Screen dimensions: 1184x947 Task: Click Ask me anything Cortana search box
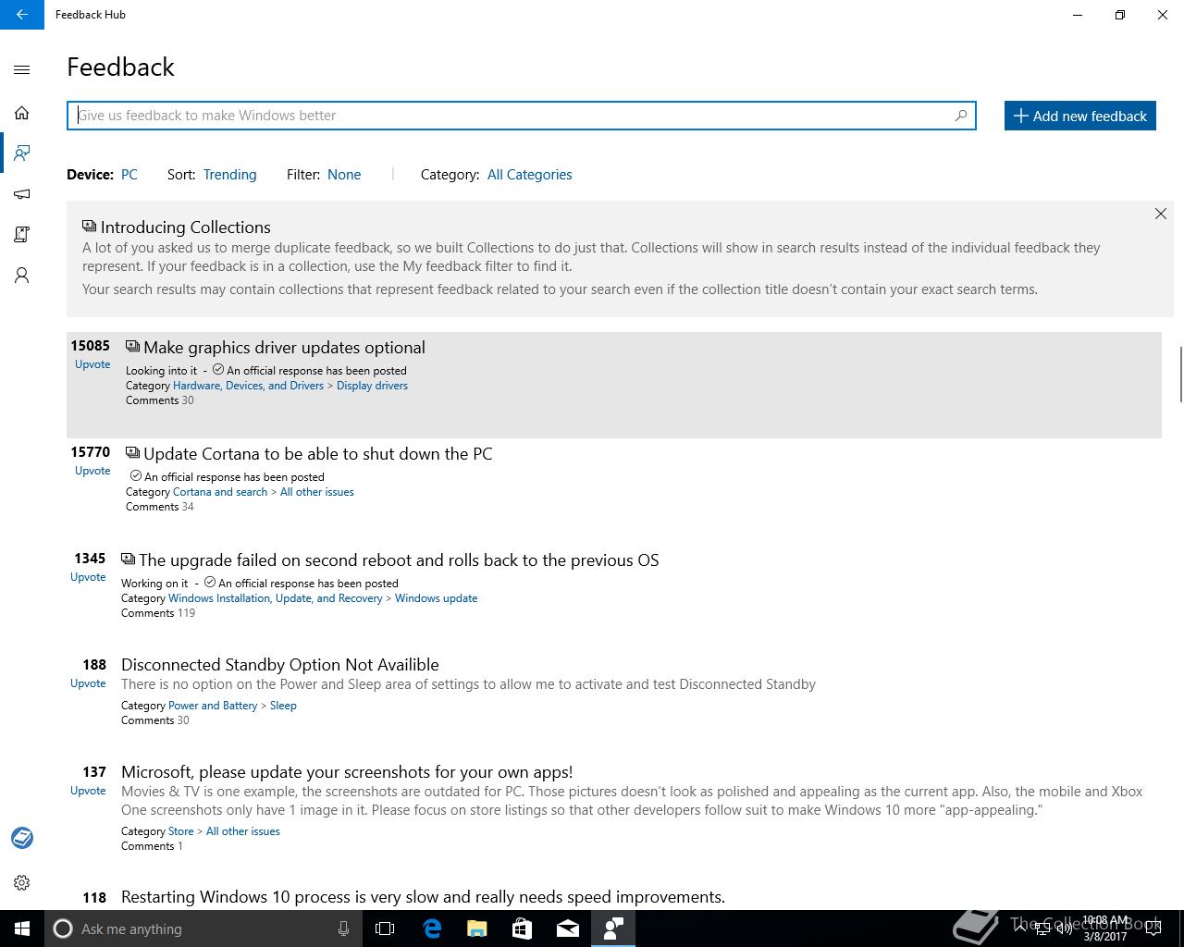(202, 929)
